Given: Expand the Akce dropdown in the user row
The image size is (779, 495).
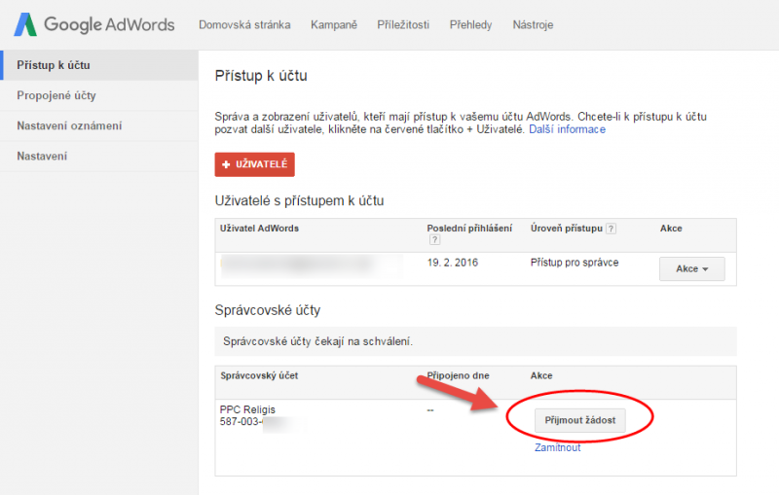Looking at the screenshot, I should click(x=691, y=268).
